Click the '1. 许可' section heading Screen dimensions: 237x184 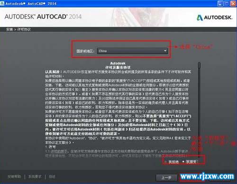point(50,147)
